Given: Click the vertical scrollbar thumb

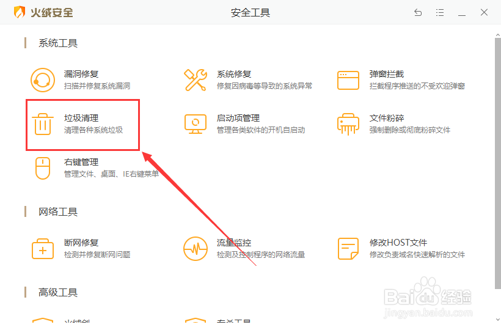Looking at the screenshot, I should [x=497, y=163].
